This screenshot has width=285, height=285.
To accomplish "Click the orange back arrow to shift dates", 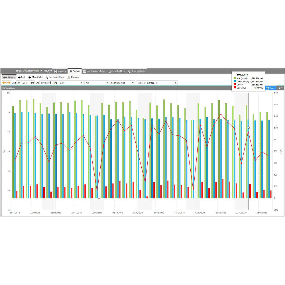I will coord(3,83).
